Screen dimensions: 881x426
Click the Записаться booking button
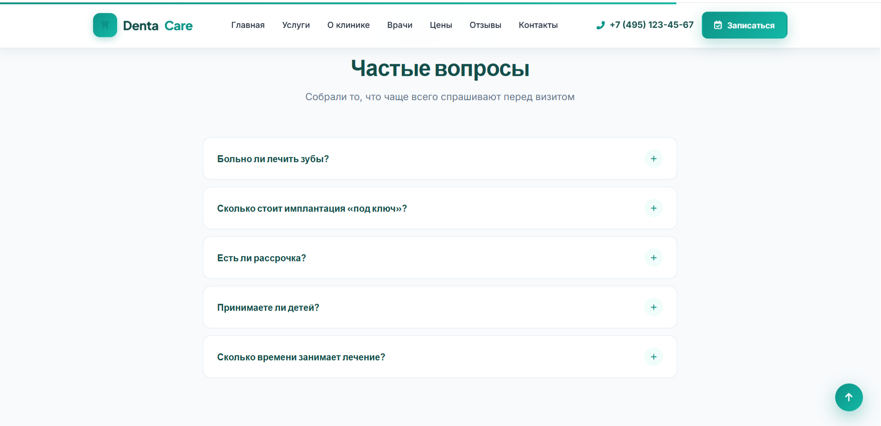point(744,25)
